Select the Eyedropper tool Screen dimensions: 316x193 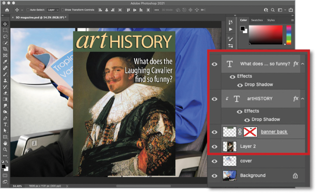5,62
